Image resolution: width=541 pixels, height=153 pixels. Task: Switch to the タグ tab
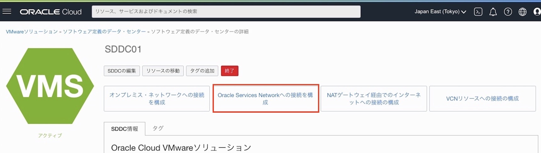tap(158, 128)
